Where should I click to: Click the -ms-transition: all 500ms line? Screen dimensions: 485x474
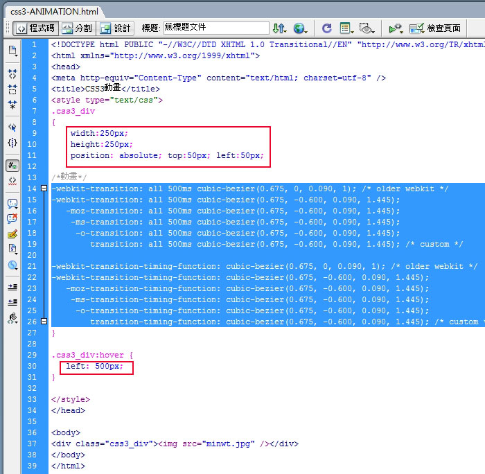(x=236, y=222)
